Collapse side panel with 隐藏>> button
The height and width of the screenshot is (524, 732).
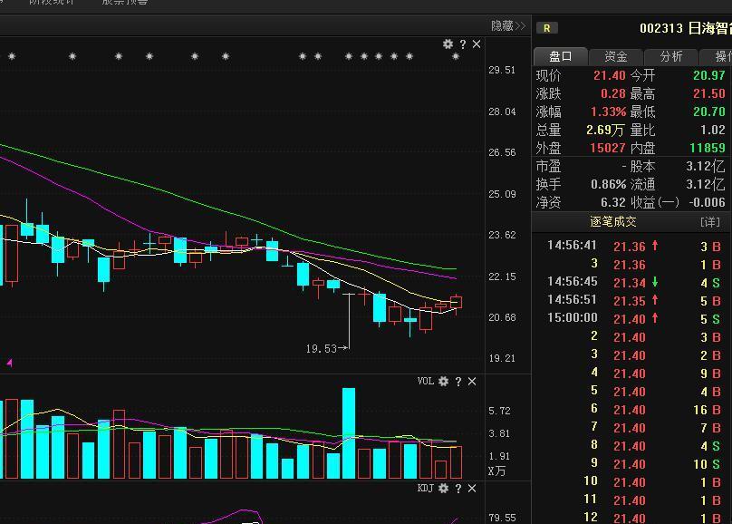click(x=508, y=25)
